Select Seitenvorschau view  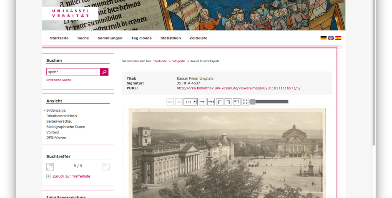(x=59, y=121)
